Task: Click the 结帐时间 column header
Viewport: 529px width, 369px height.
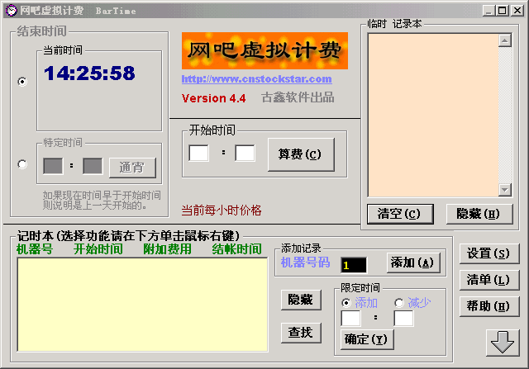Action: [237, 249]
